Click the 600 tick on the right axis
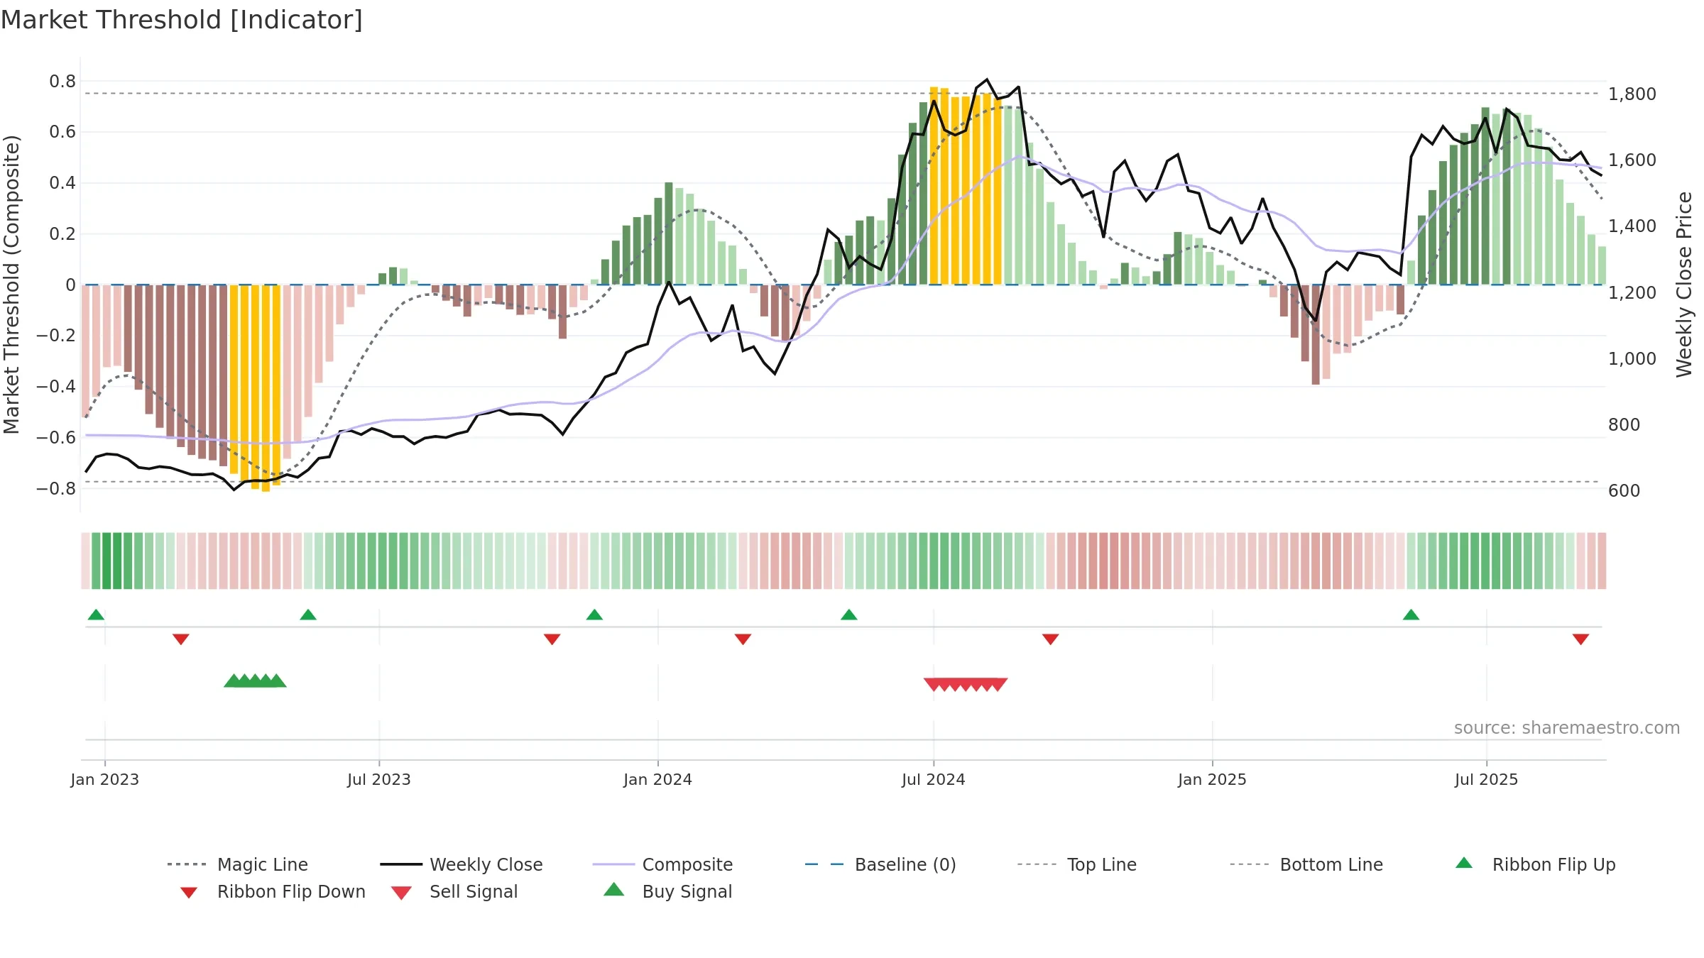 [x=1624, y=490]
